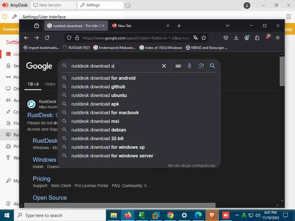Viewport: 295px width, 221px height.
Task: Click Firefox URL address bar
Action: pyautogui.click(x=136, y=38)
